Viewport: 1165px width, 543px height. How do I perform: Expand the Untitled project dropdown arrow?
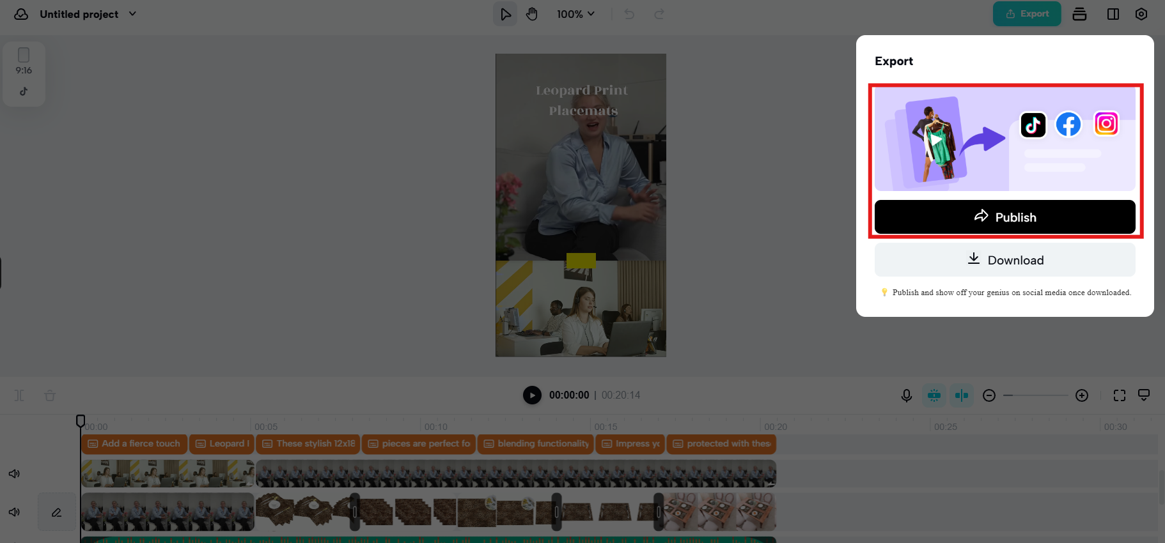132,13
